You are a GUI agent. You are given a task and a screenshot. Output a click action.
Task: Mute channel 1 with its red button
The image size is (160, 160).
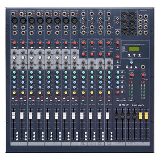pos(17,96)
